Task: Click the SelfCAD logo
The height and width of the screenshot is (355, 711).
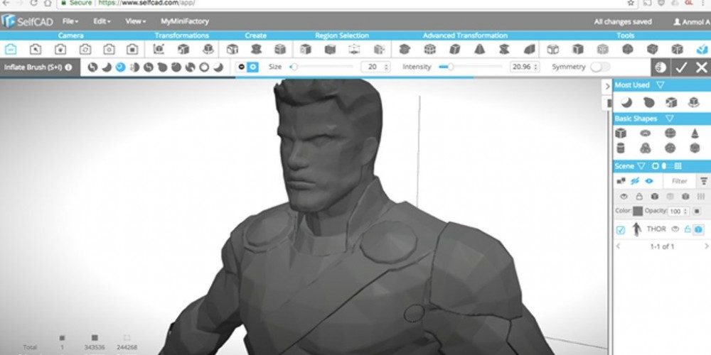Action: click(27, 21)
